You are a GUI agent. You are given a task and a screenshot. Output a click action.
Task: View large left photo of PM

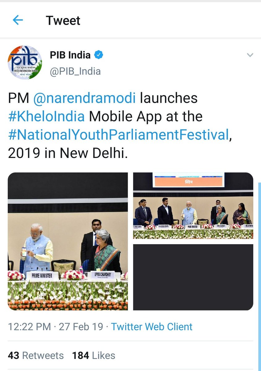point(68,241)
